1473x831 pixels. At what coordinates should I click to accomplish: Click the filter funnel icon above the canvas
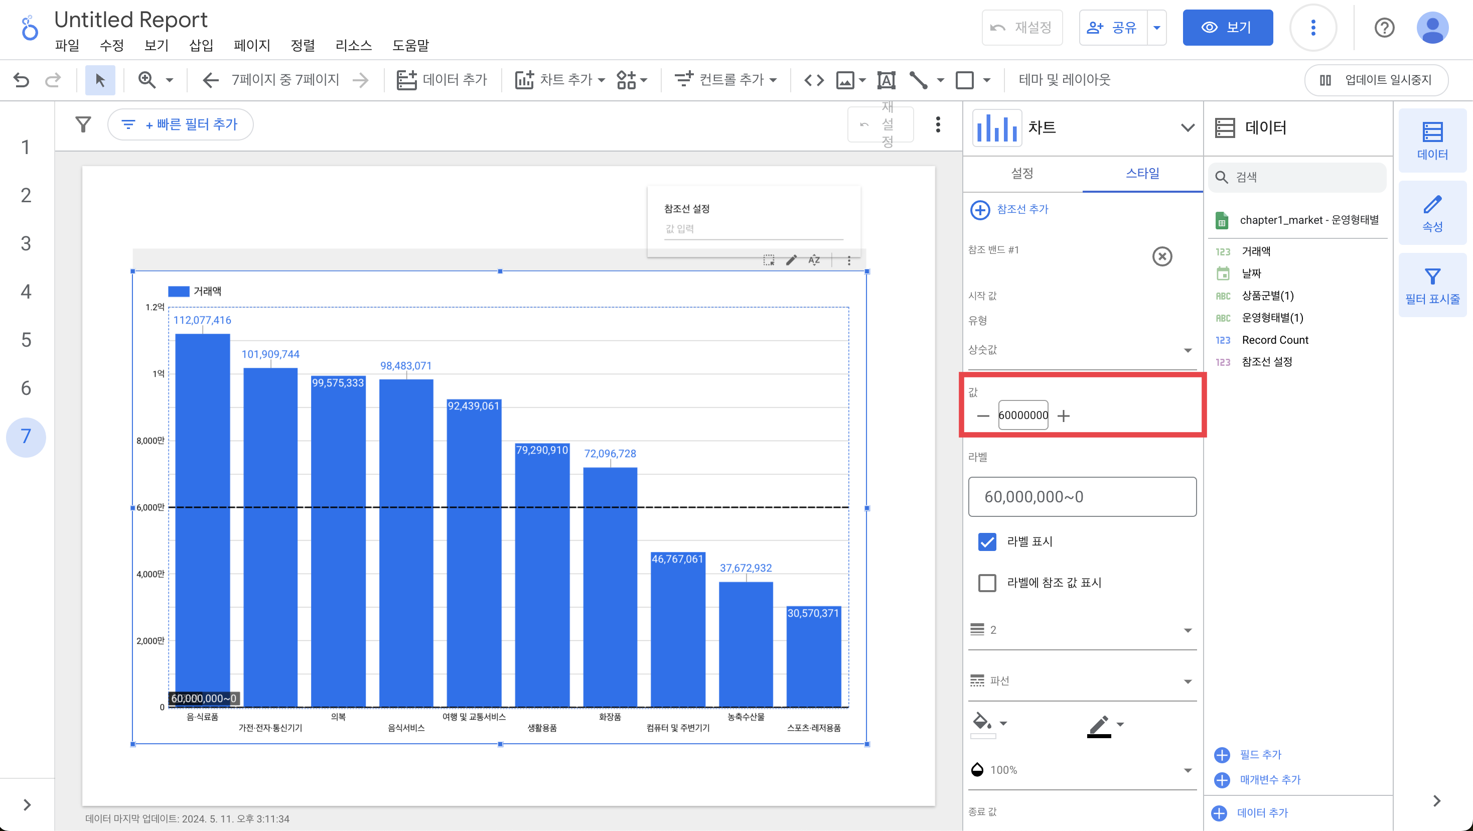tap(83, 124)
